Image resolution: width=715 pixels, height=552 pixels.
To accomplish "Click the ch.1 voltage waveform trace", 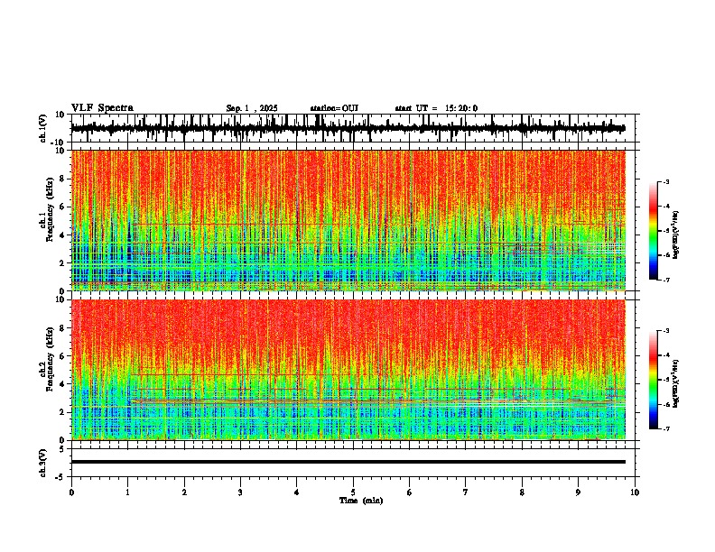I will [x=348, y=128].
